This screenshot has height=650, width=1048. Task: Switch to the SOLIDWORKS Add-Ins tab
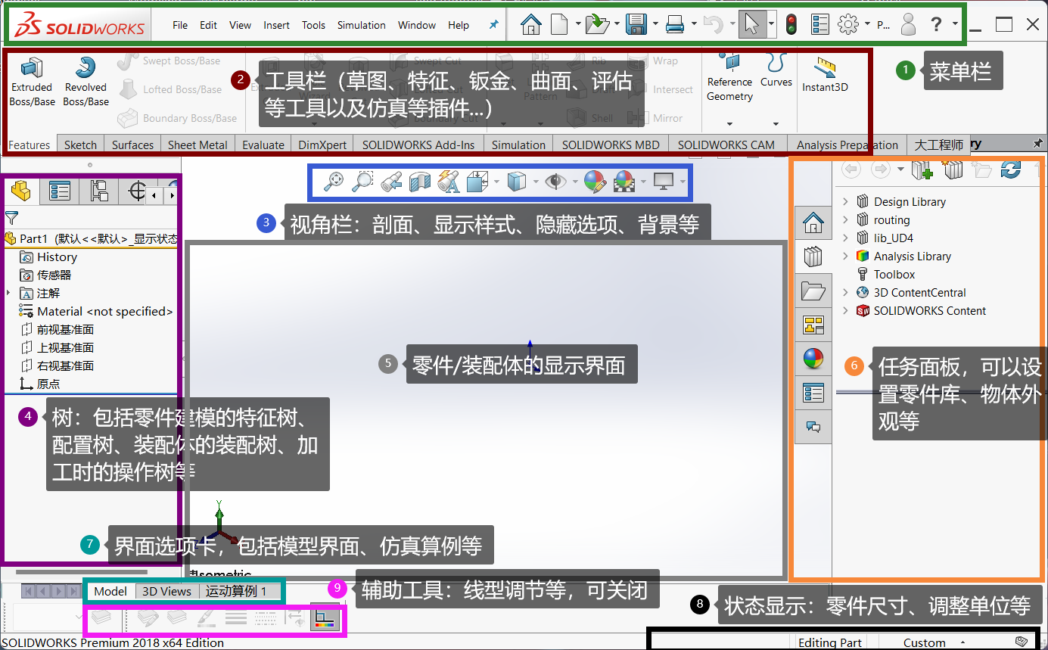click(418, 145)
